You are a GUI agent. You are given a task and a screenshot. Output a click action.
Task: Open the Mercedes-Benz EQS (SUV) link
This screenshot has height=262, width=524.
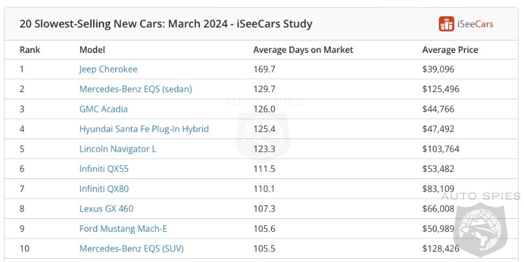133,248
